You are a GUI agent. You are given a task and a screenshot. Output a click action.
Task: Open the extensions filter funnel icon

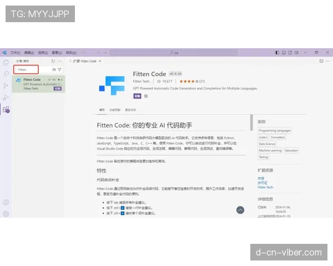(60, 70)
